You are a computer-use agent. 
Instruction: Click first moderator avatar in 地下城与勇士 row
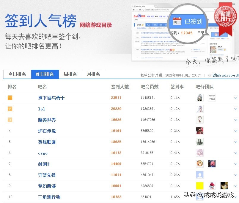click(200, 98)
